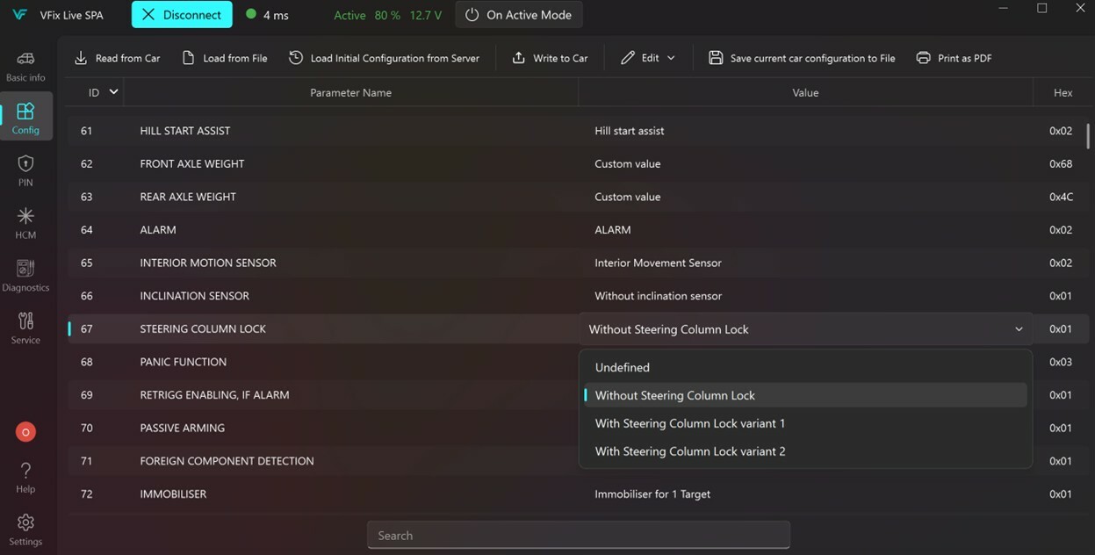
Task: Click the Search input field
Action: [x=579, y=536]
